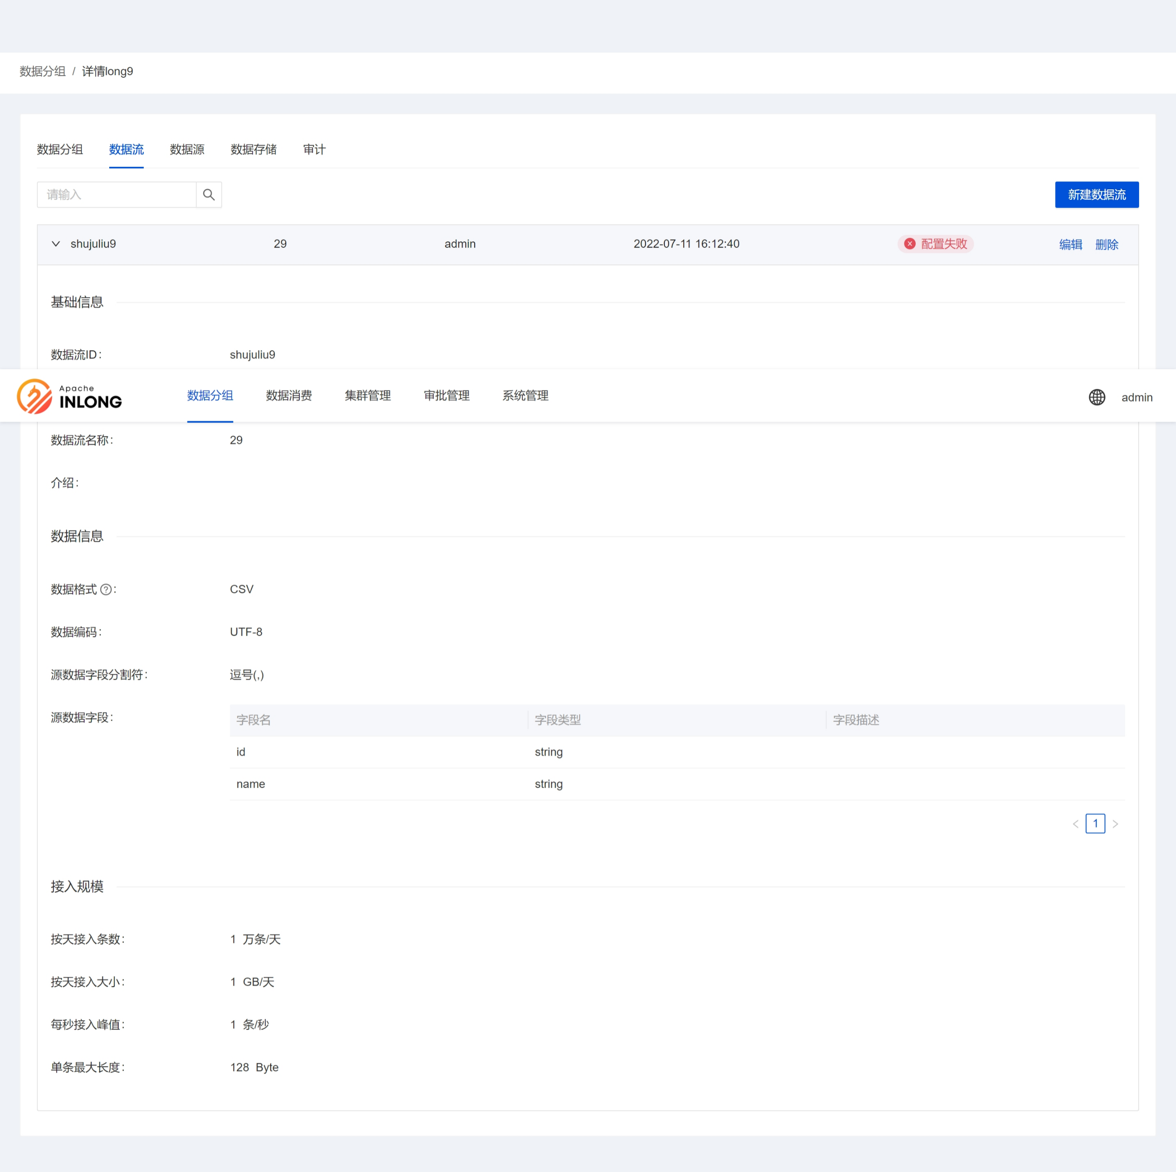Click the 编辑 link for shujuliu9

(x=1070, y=244)
